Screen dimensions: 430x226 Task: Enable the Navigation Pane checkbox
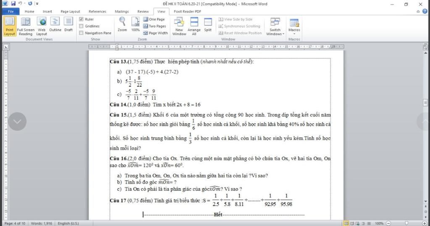(81, 33)
